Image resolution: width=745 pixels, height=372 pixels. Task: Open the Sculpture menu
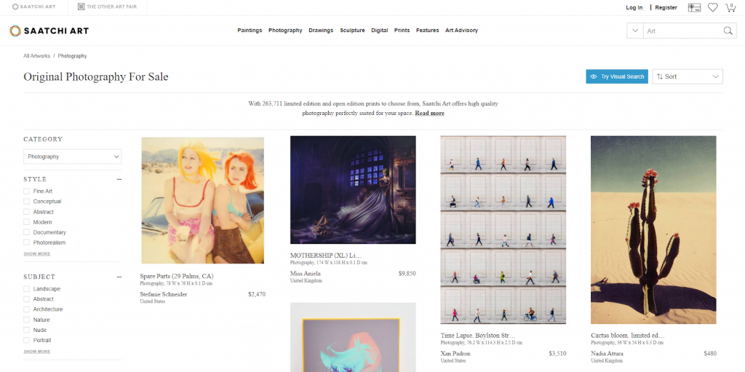pyautogui.click(x=352, y=31)
